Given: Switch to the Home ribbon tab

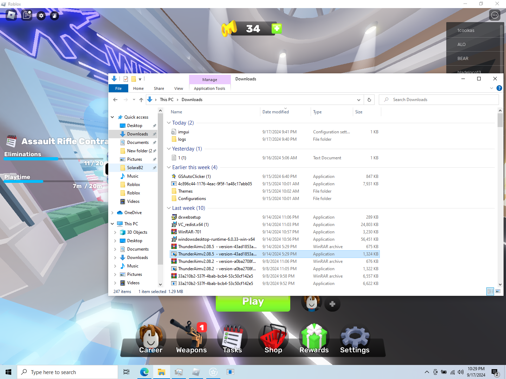Looking at the screenshot, I should click(x=138, y=88).
